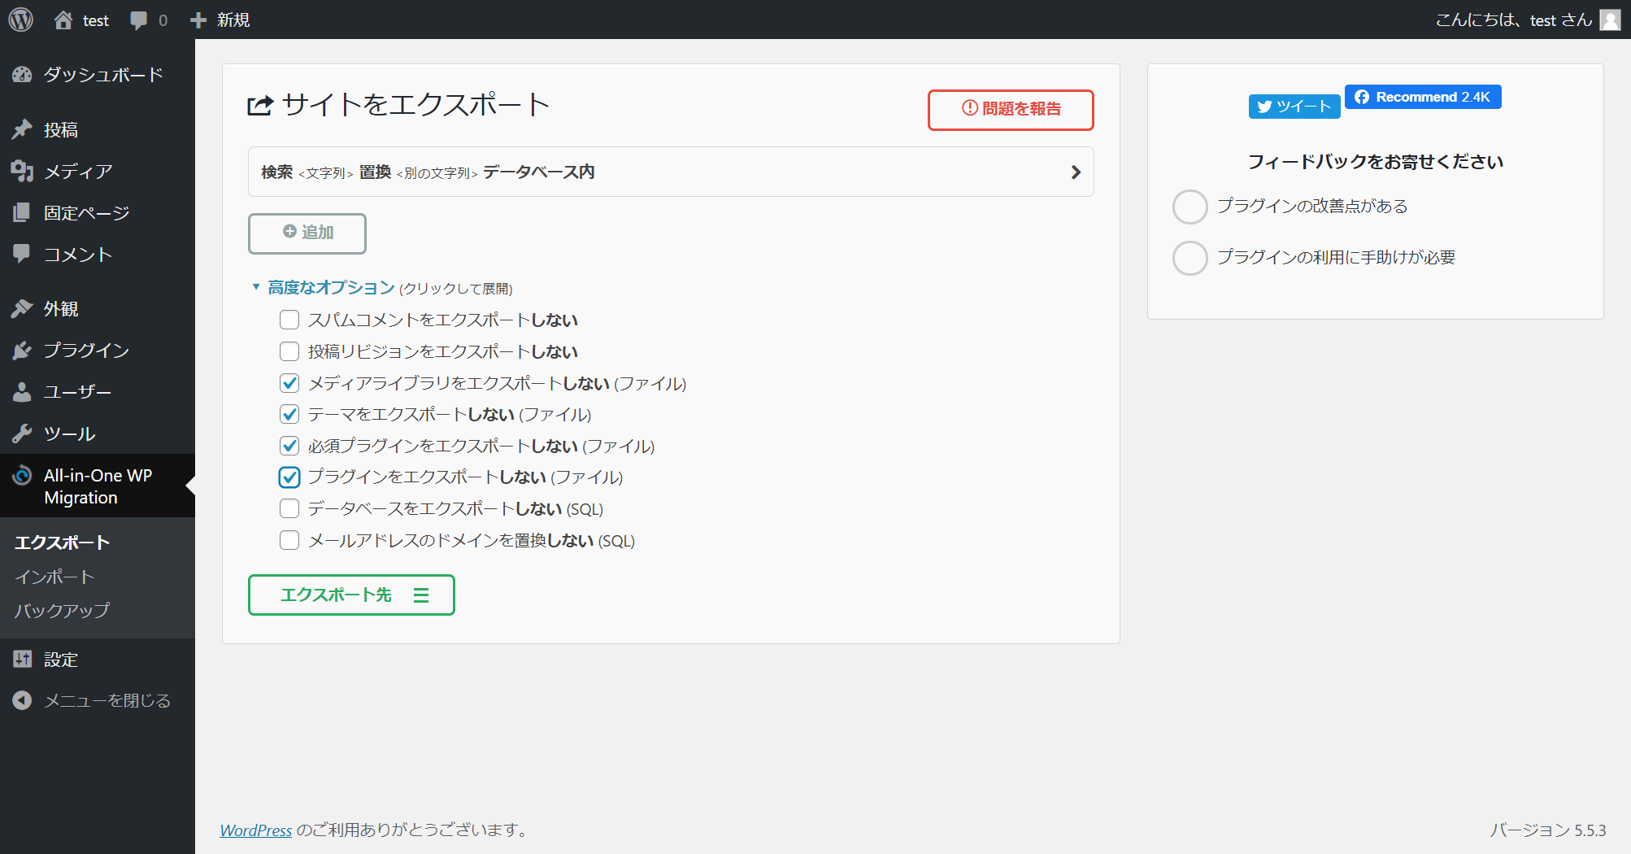Viewport: 1631px width, 854px height.
Task: Click the ユーザー person icon
Action: click(x=22, y=392)
